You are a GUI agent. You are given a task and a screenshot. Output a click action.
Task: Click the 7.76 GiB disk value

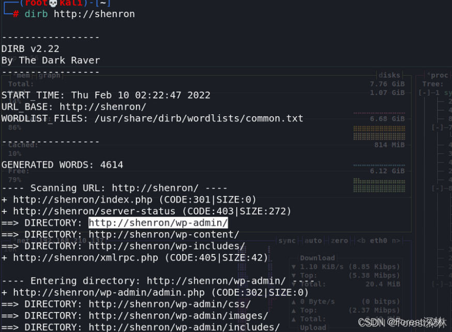[387, 84]
